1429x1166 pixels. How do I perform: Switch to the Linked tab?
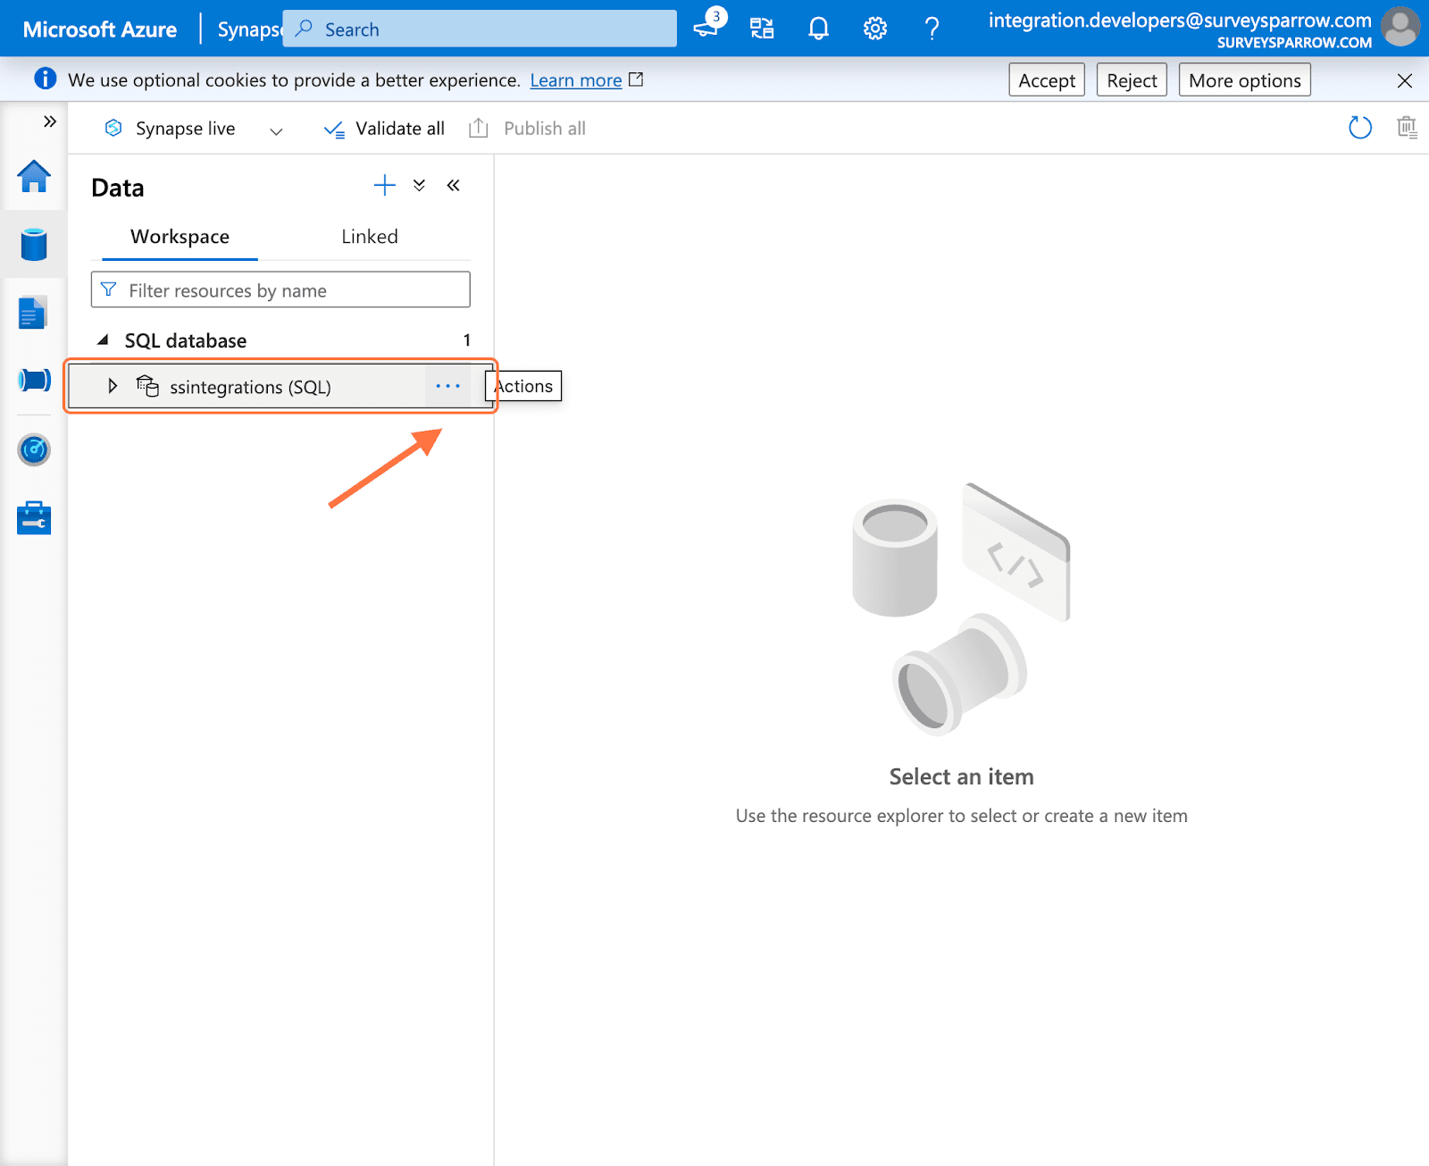coord(369,237)
